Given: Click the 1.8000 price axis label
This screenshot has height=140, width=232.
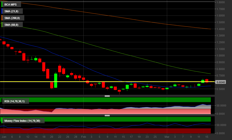Looking at the screenshot, I should click(220, 2).
